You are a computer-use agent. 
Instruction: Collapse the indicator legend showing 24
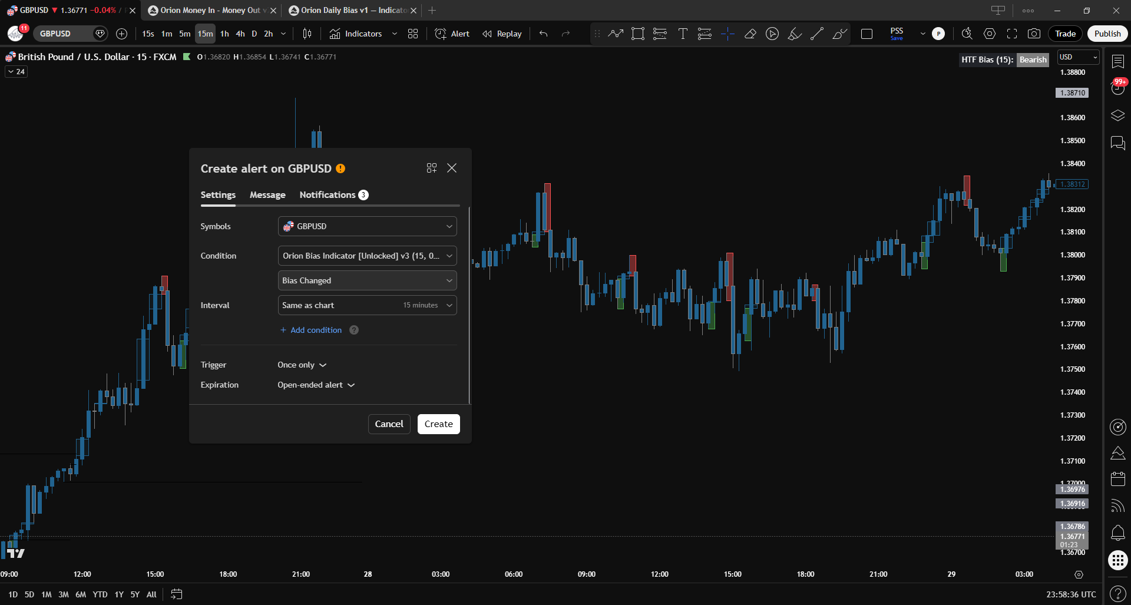(16, 72)
